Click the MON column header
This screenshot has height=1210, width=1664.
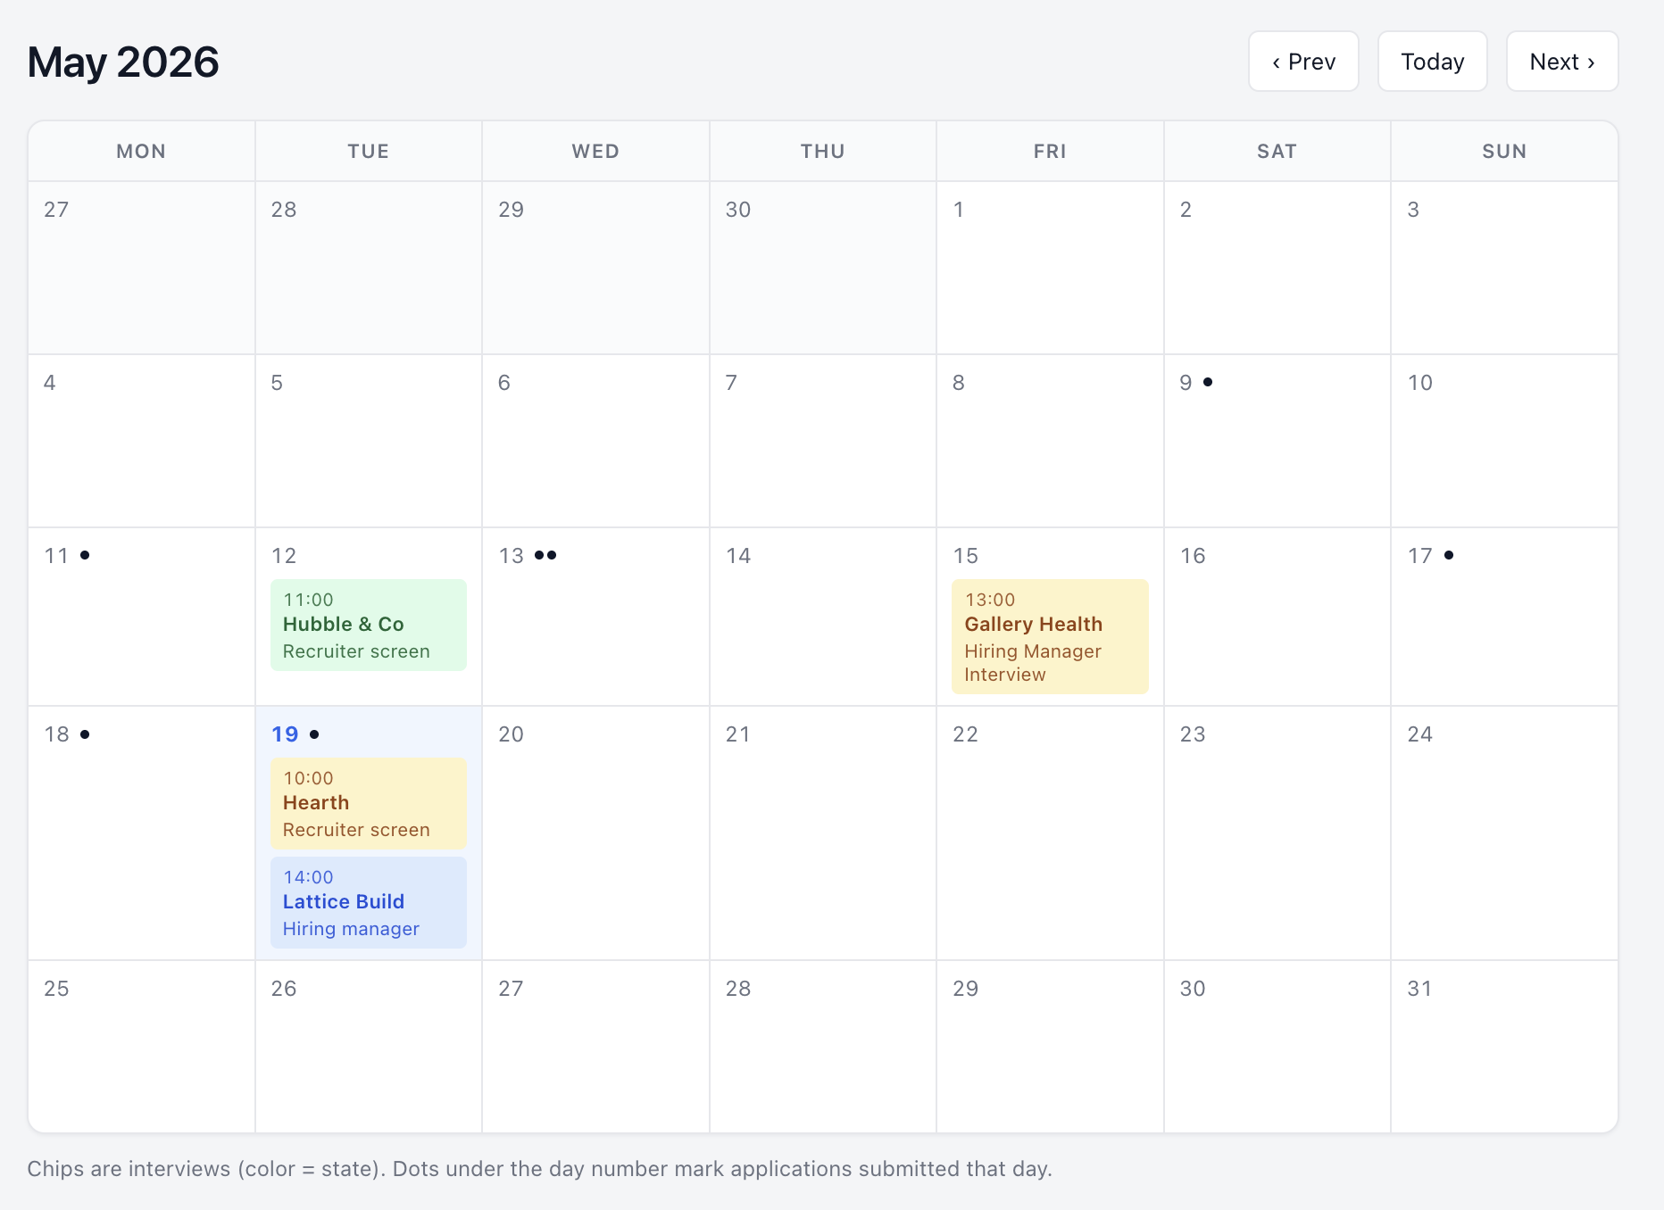[x=141, y=152]
